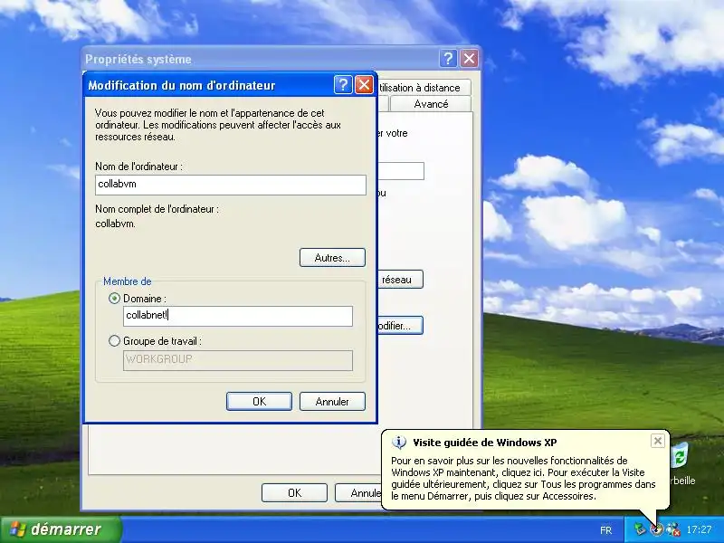The height and width of the screenshot is (543, 724).
Task: Click the Safely Remove Hardware tray icon
Action: [640, 529]
